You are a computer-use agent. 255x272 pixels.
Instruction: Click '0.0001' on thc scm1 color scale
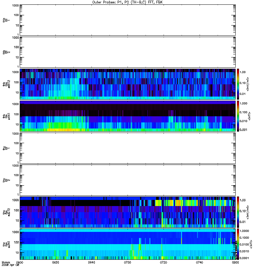(x=244, y=258)
